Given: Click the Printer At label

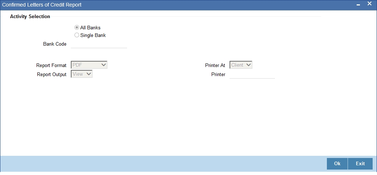Looking at the screenshot, I should click(x=215, y=66).
